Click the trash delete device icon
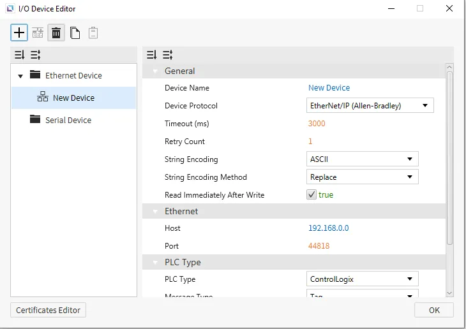 tap(56, 33)
